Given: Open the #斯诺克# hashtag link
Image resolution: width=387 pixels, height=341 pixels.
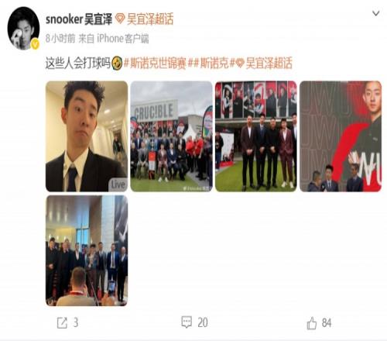Looking at the screenshot, I should pyautogui.click(x=211, y=64).
